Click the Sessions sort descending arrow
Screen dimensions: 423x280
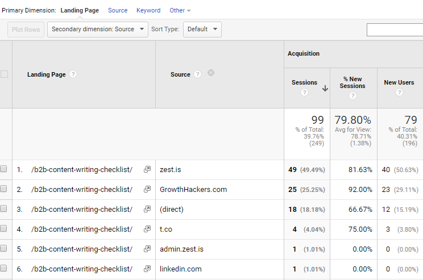tap(325, 88)
